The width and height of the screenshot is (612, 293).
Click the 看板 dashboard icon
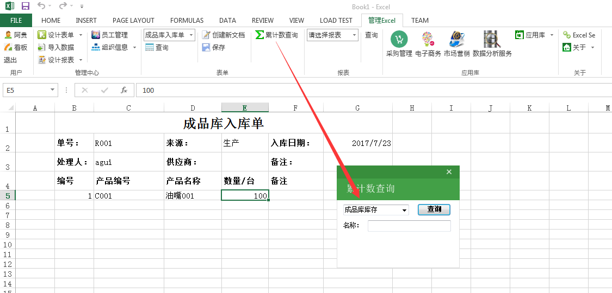[8, 47]
